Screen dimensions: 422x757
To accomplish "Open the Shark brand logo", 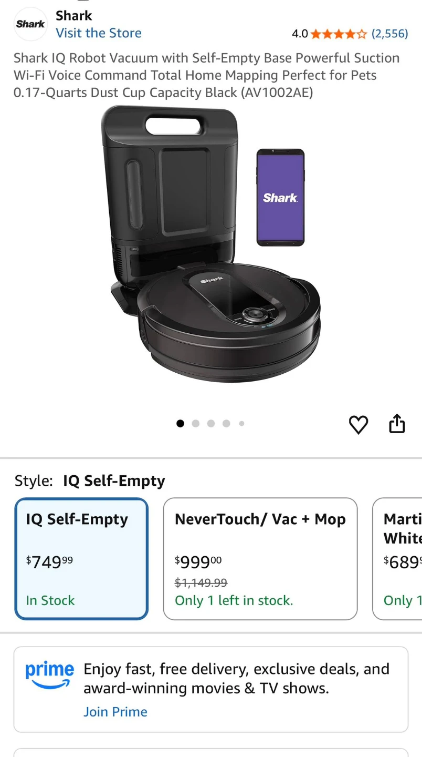I will pos(30,24).
